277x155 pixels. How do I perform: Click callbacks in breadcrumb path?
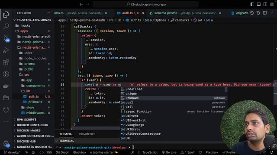(182, 20)
